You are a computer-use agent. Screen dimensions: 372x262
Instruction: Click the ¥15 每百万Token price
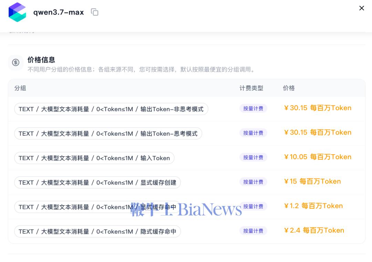point(312,181)
